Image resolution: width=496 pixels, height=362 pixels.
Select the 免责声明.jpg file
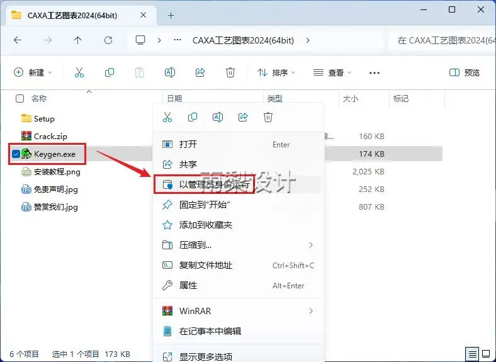(x=55, y=189)
